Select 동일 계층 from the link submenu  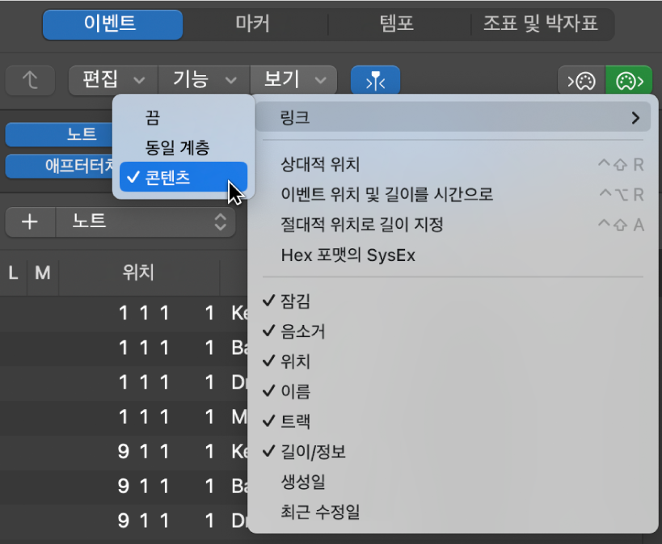click(x=180, y=148)
